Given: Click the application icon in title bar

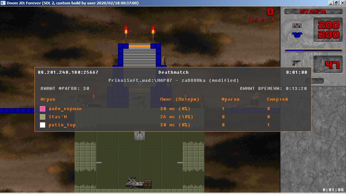Looking at the screenshot, I should pos(3,3).
